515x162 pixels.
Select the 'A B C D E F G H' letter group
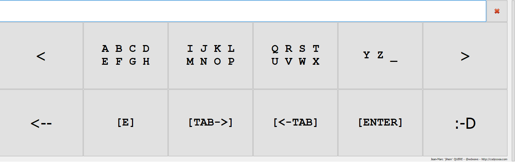pos(126,55)
